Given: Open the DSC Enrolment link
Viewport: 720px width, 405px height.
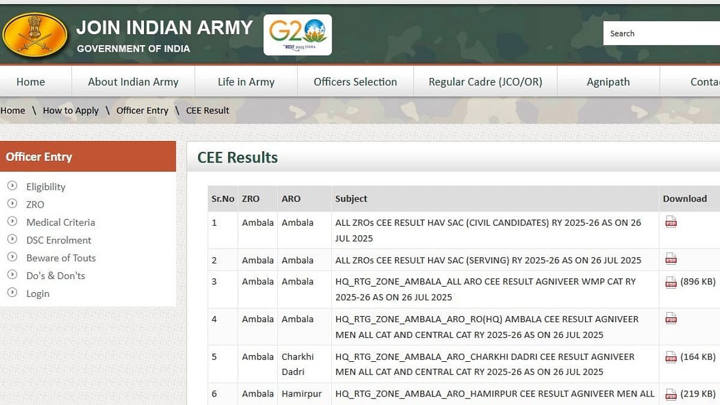Looking at the screenshot, I should point(59,240).
